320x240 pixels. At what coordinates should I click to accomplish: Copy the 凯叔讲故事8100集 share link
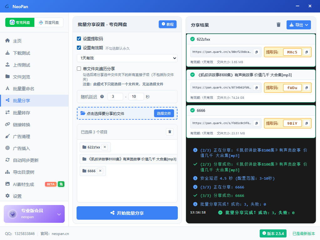coord(257,87)
